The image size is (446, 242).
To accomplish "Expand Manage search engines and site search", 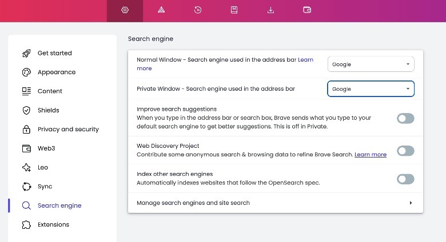I will (x=411, y=203).
